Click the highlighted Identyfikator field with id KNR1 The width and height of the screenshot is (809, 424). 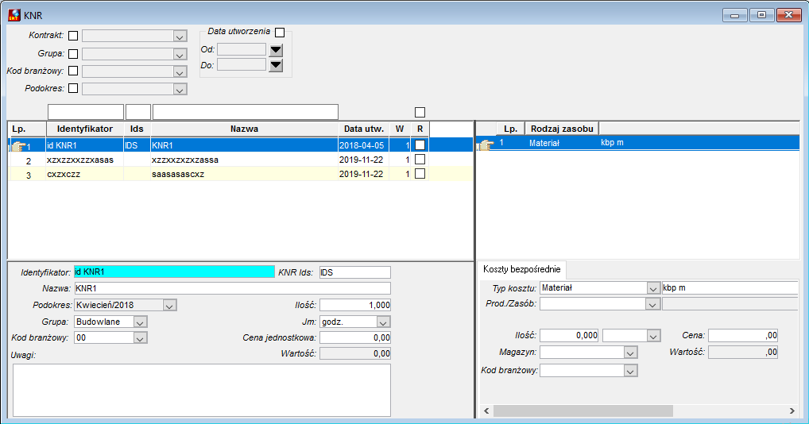click(x=174, y=272)
